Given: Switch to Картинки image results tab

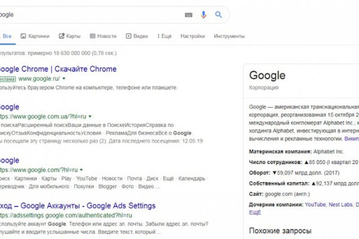Looking at the screenshot, I should point(35,36).
